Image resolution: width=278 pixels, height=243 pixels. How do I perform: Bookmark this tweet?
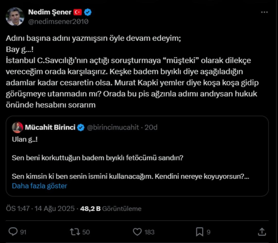199,232
